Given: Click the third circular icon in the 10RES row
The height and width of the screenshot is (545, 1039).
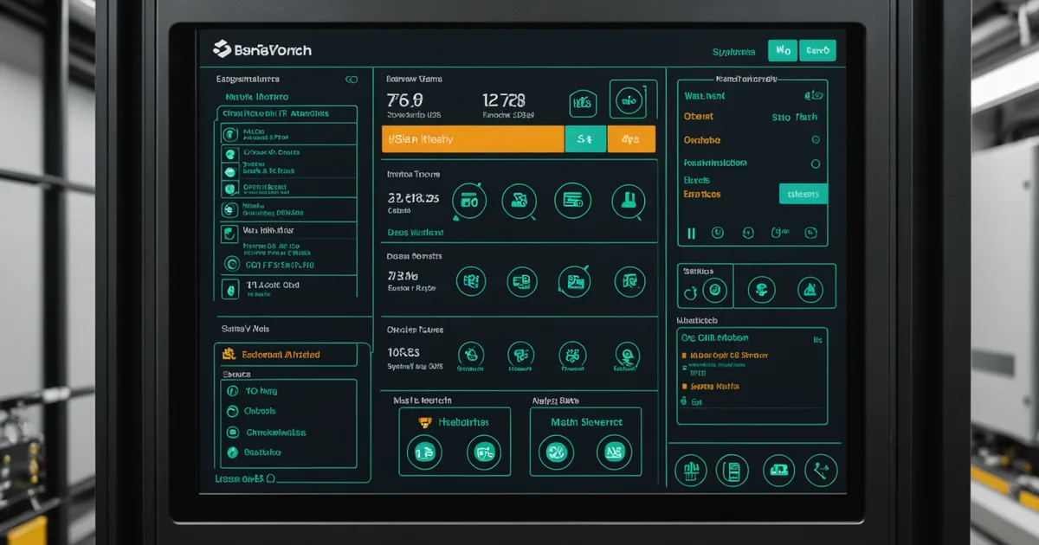Looking at the screenshot, I should click(x=572, y=354).
